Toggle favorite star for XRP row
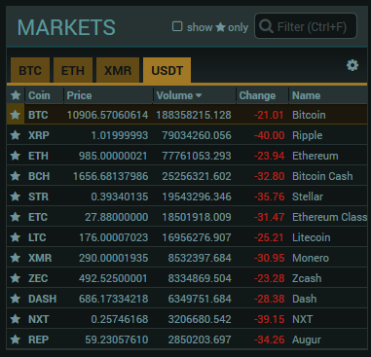Viewport: 371px width, 357px height. coord(16,135)
